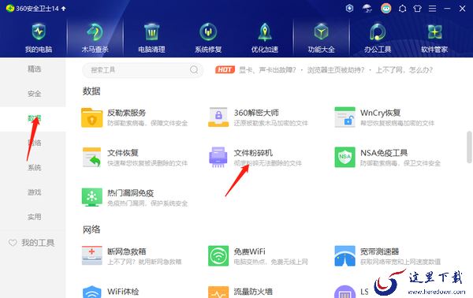Open link 上不了网,怎么办?

click(404, 70)
